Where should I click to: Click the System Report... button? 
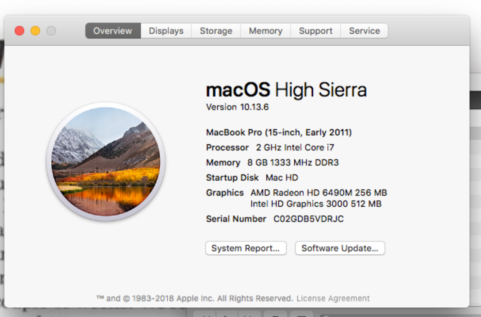click(246, 248)
